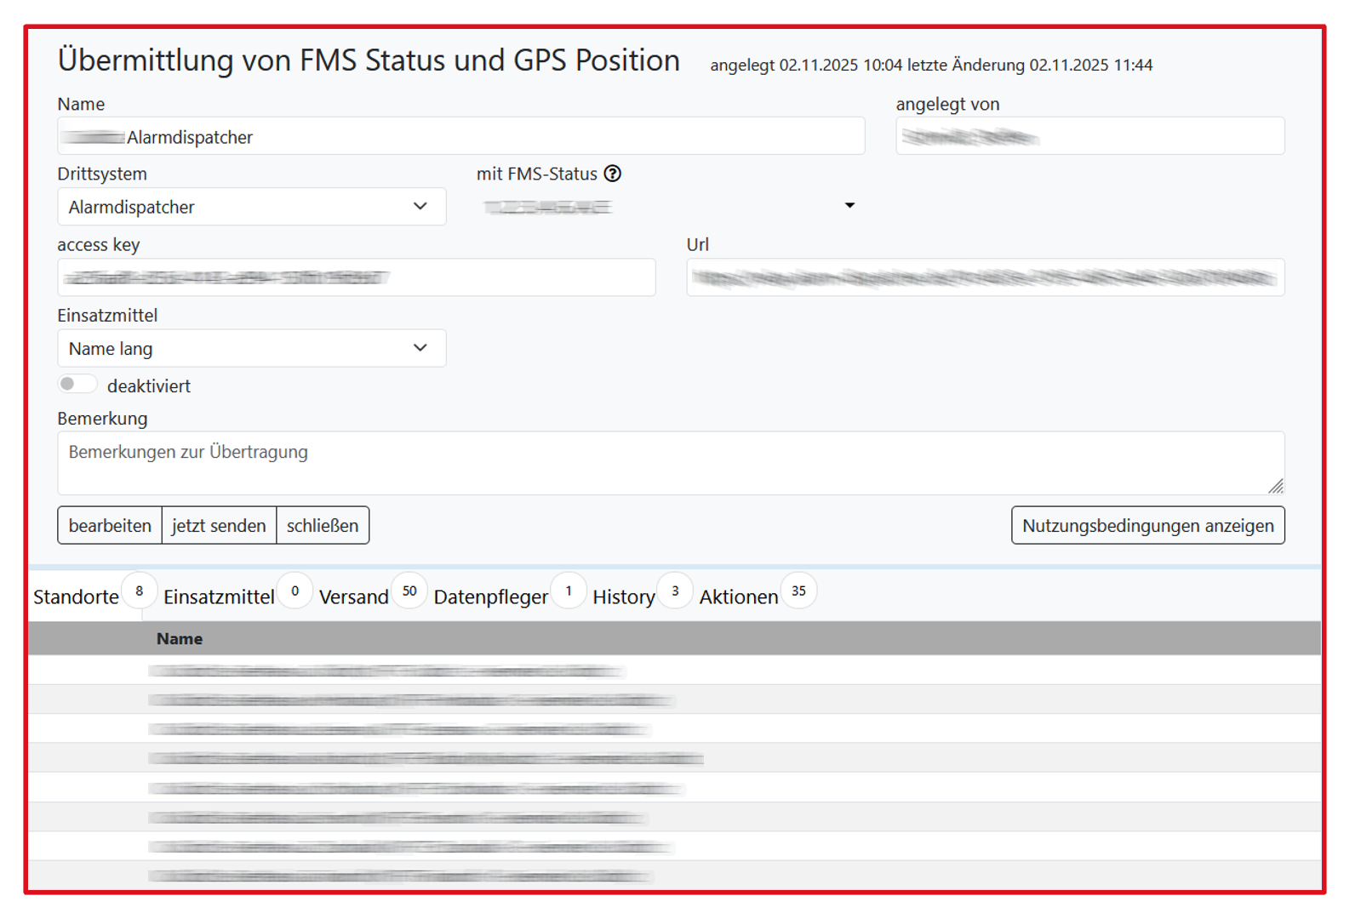1361x919 pixels.
Task: Click the resize handle of Bemerkung textarea
Action: (x=1275, y=486)
